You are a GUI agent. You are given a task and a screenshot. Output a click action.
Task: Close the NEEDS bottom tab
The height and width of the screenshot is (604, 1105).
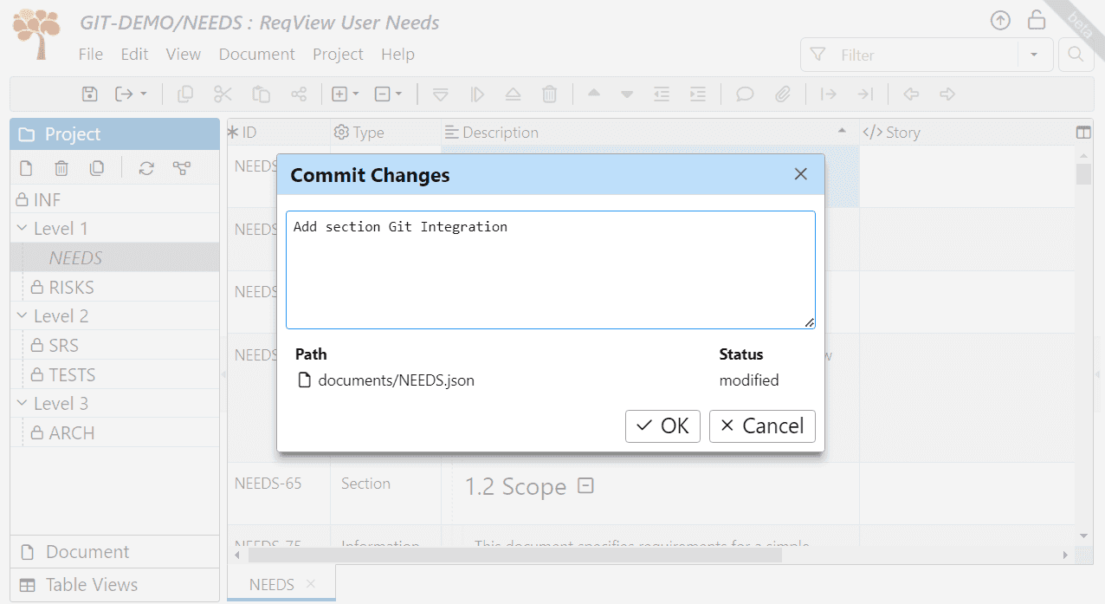click(311, 584)
